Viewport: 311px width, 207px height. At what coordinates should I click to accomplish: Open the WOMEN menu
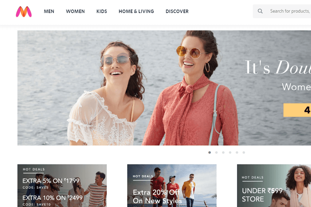[75, 11]
